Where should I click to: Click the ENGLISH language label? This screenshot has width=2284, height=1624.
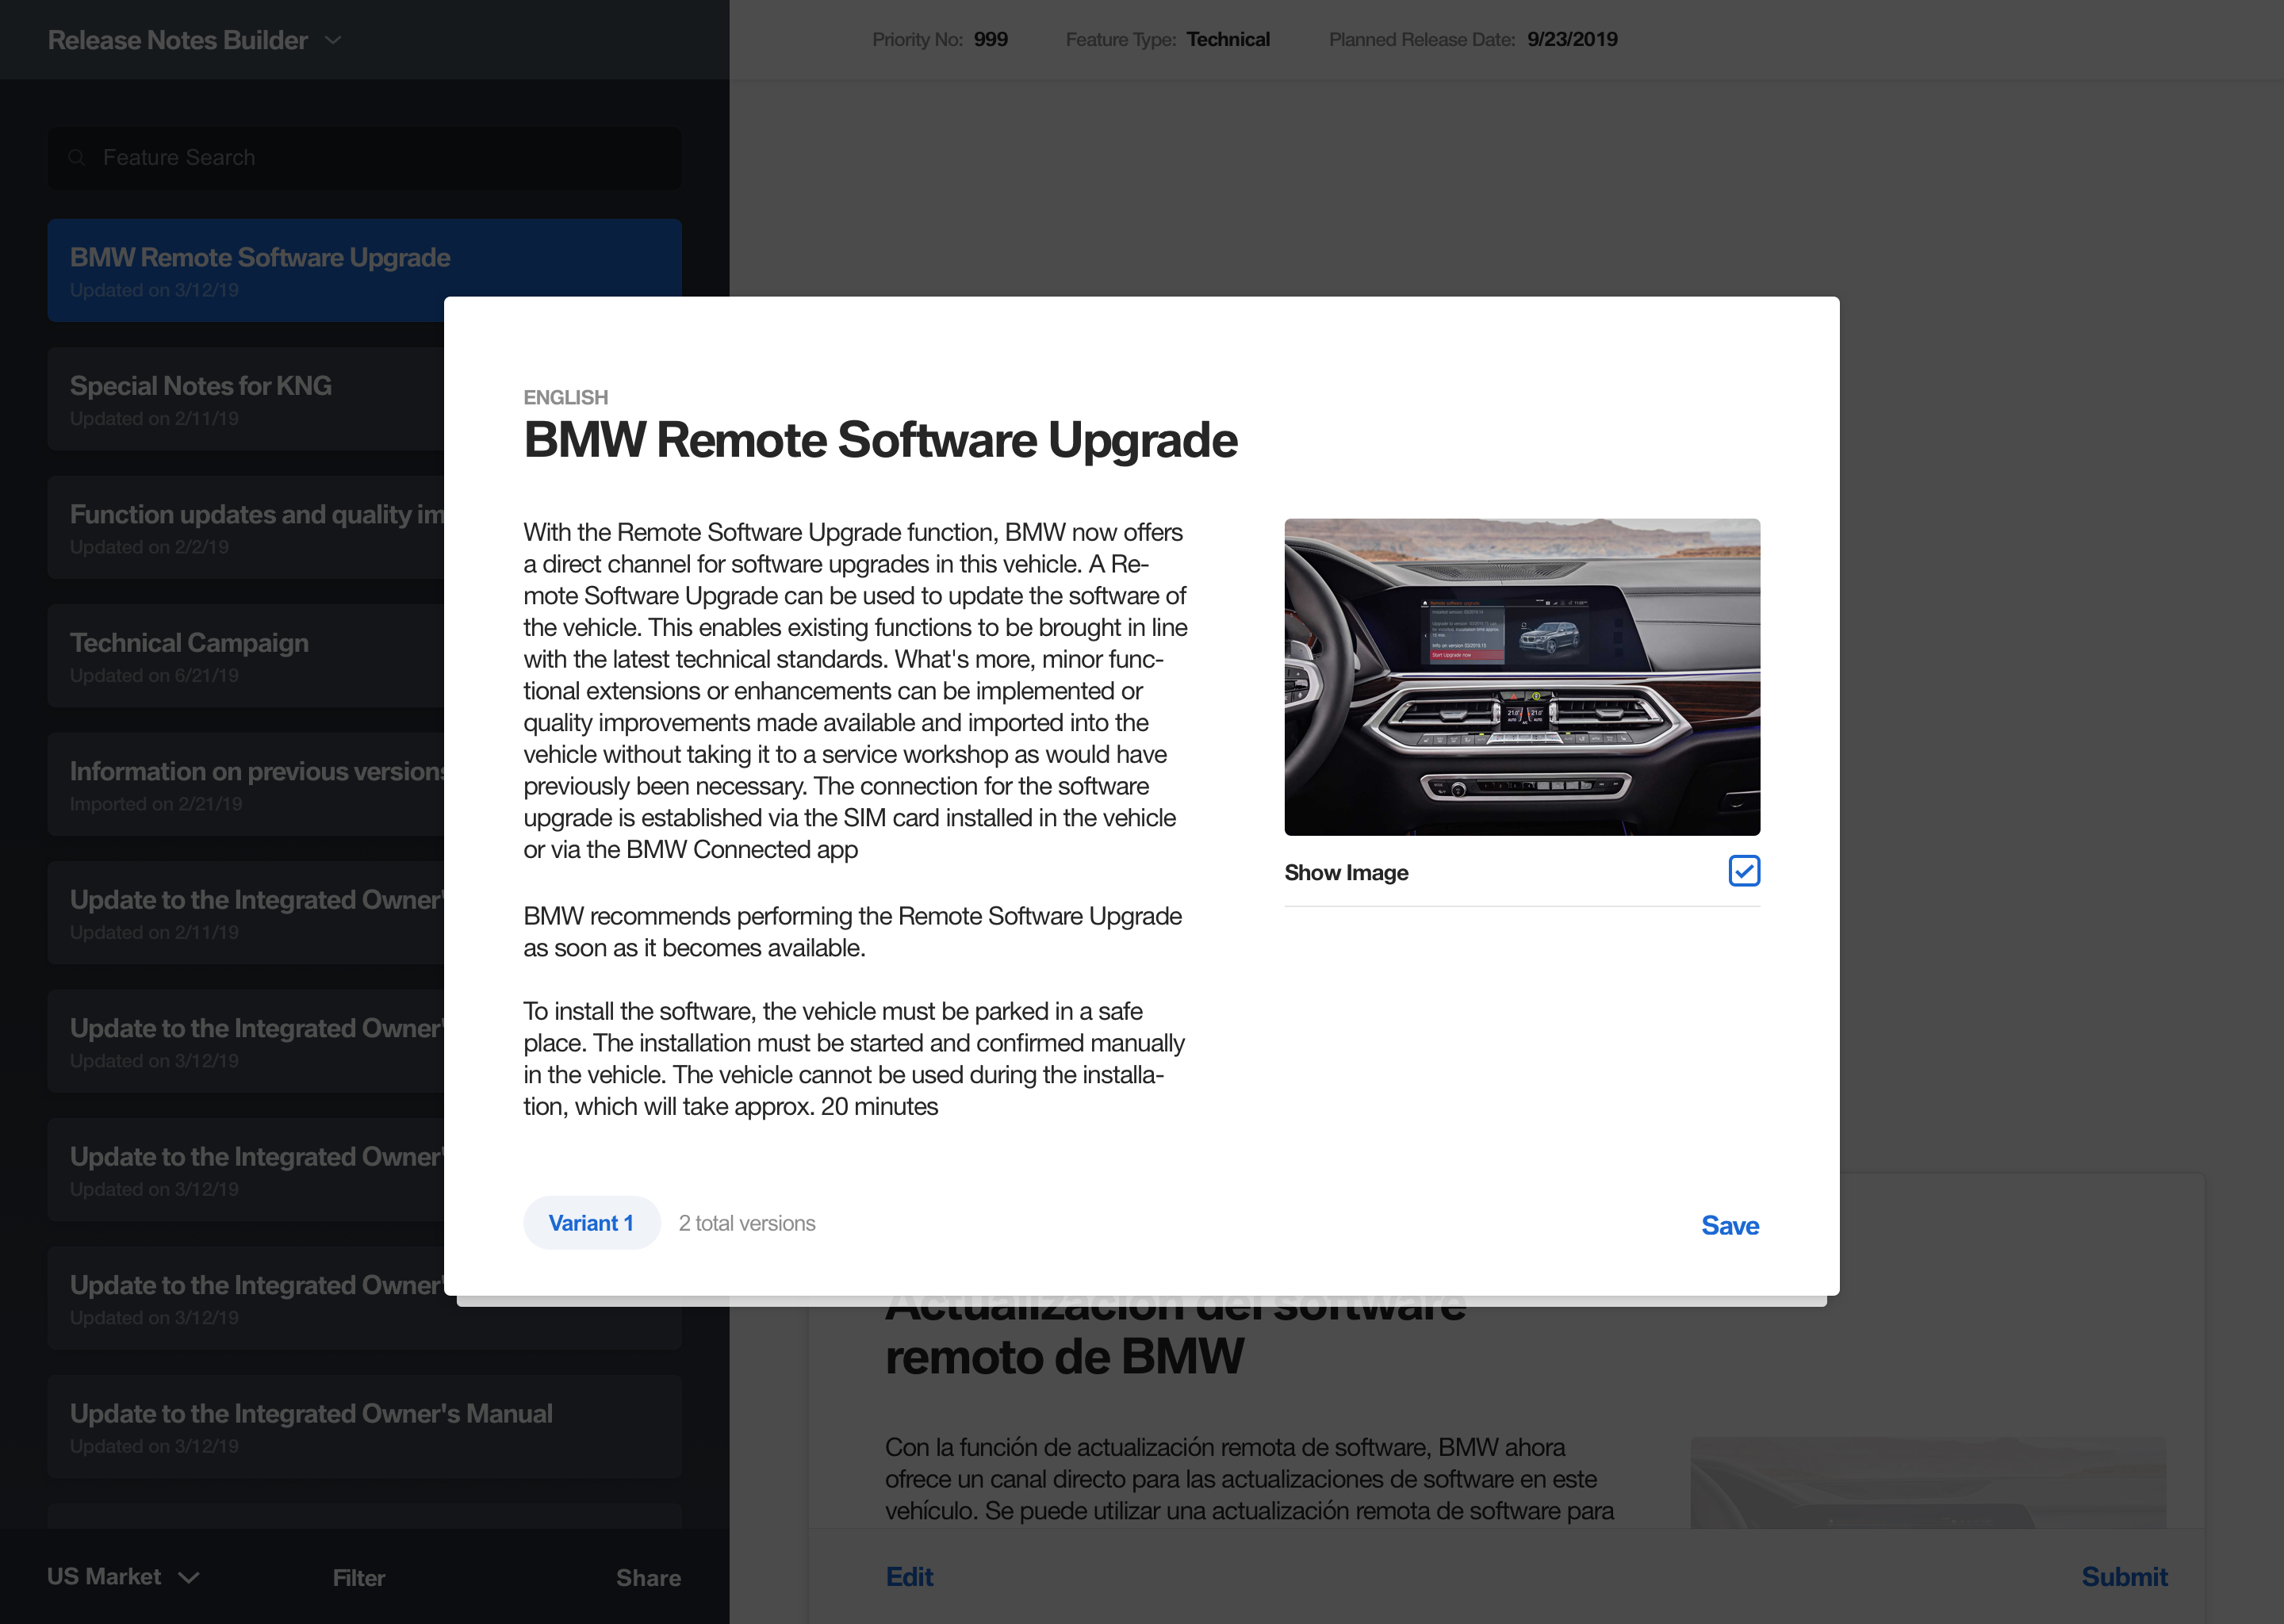click(565, 397)
